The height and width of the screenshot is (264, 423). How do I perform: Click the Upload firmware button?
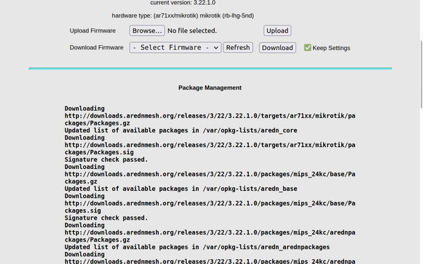pos(277,31)
